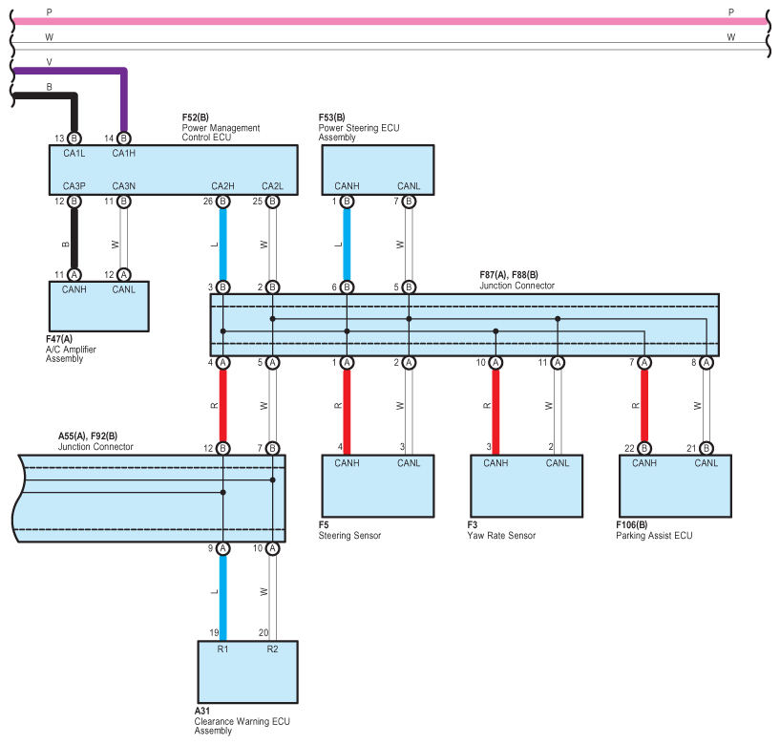Select the pink P wire at top
The image size is (780, 745).
click(382, 20)
